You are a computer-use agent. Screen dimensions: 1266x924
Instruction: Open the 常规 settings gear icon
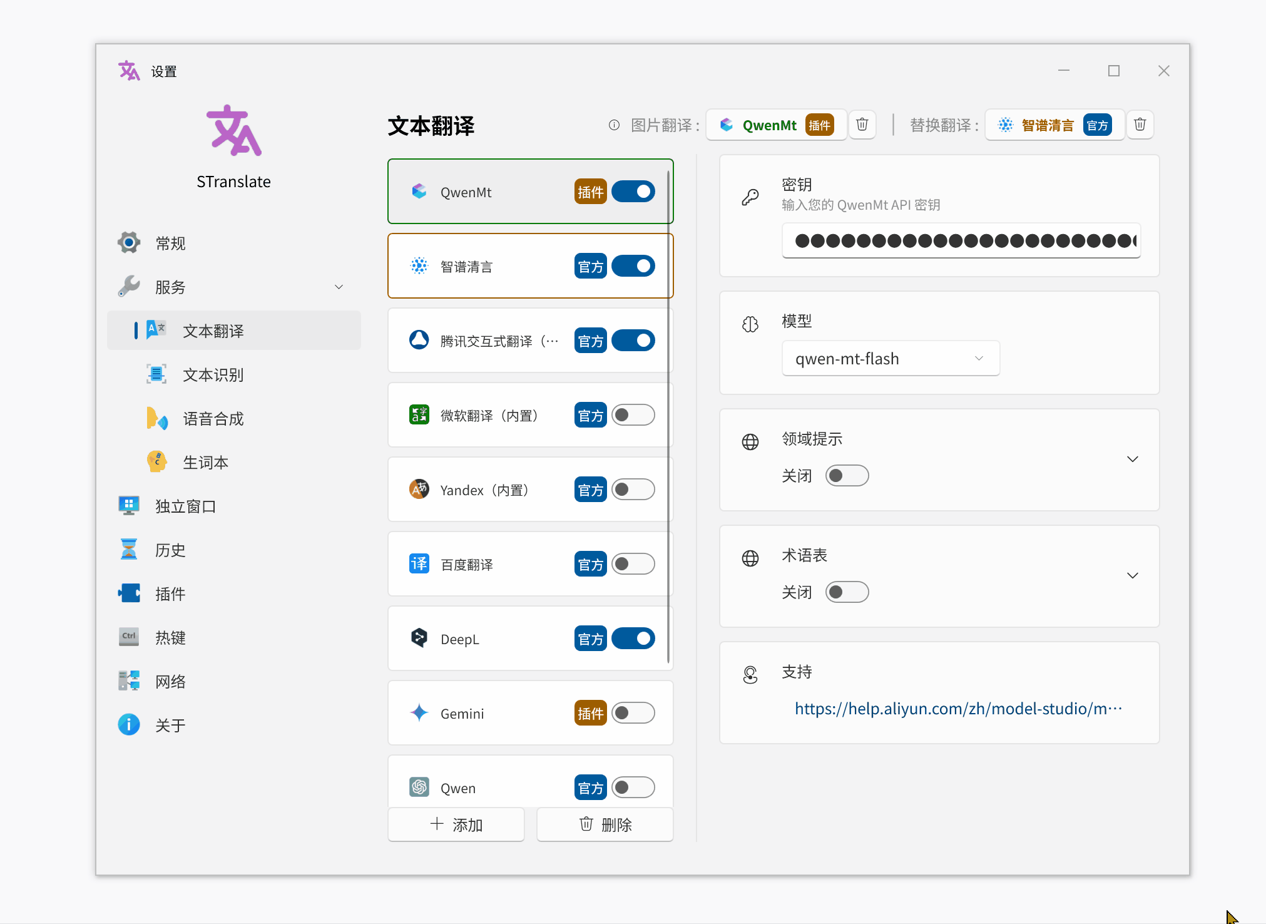(128, 242)
